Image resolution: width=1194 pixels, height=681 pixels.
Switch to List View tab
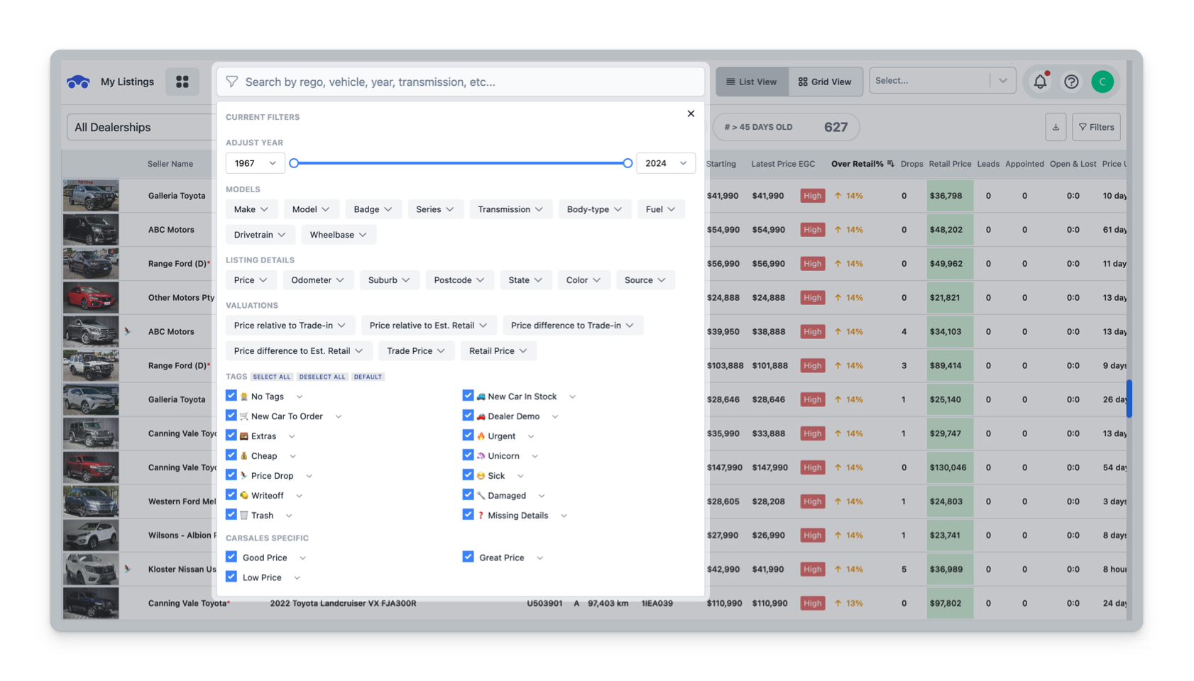[x=752, y=82]
